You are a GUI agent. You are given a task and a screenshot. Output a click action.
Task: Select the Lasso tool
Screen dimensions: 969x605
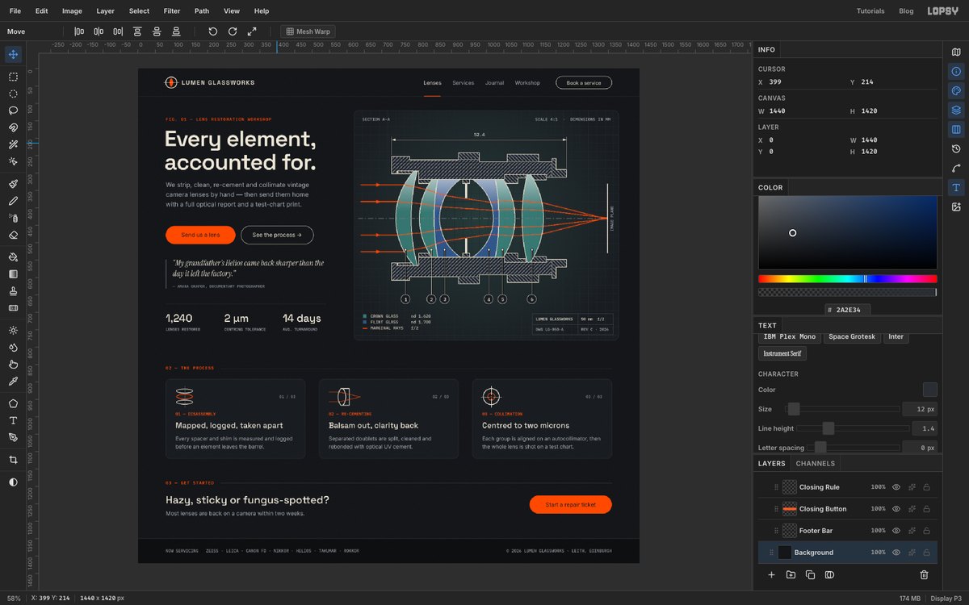pyautogui.click(x=13, y=111)
